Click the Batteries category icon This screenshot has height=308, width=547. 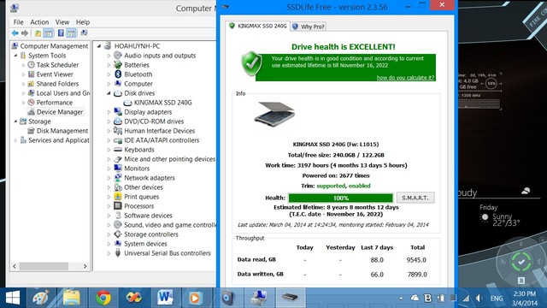click(118, 65)
